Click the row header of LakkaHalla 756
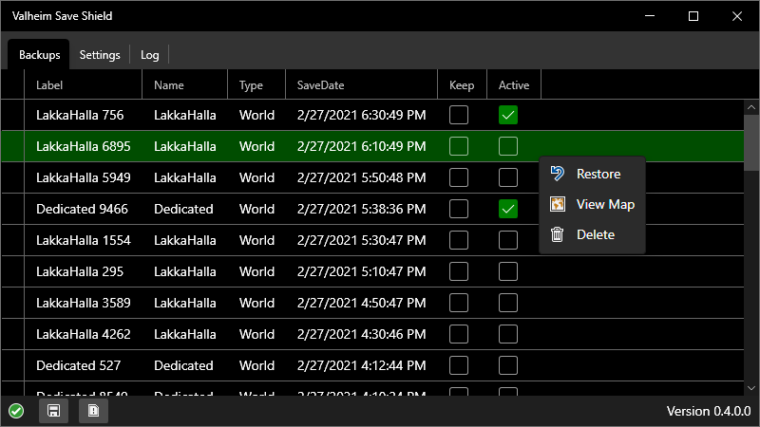Image resolution: width=760 pixels, height=427 pixels. tap(12, 115)
